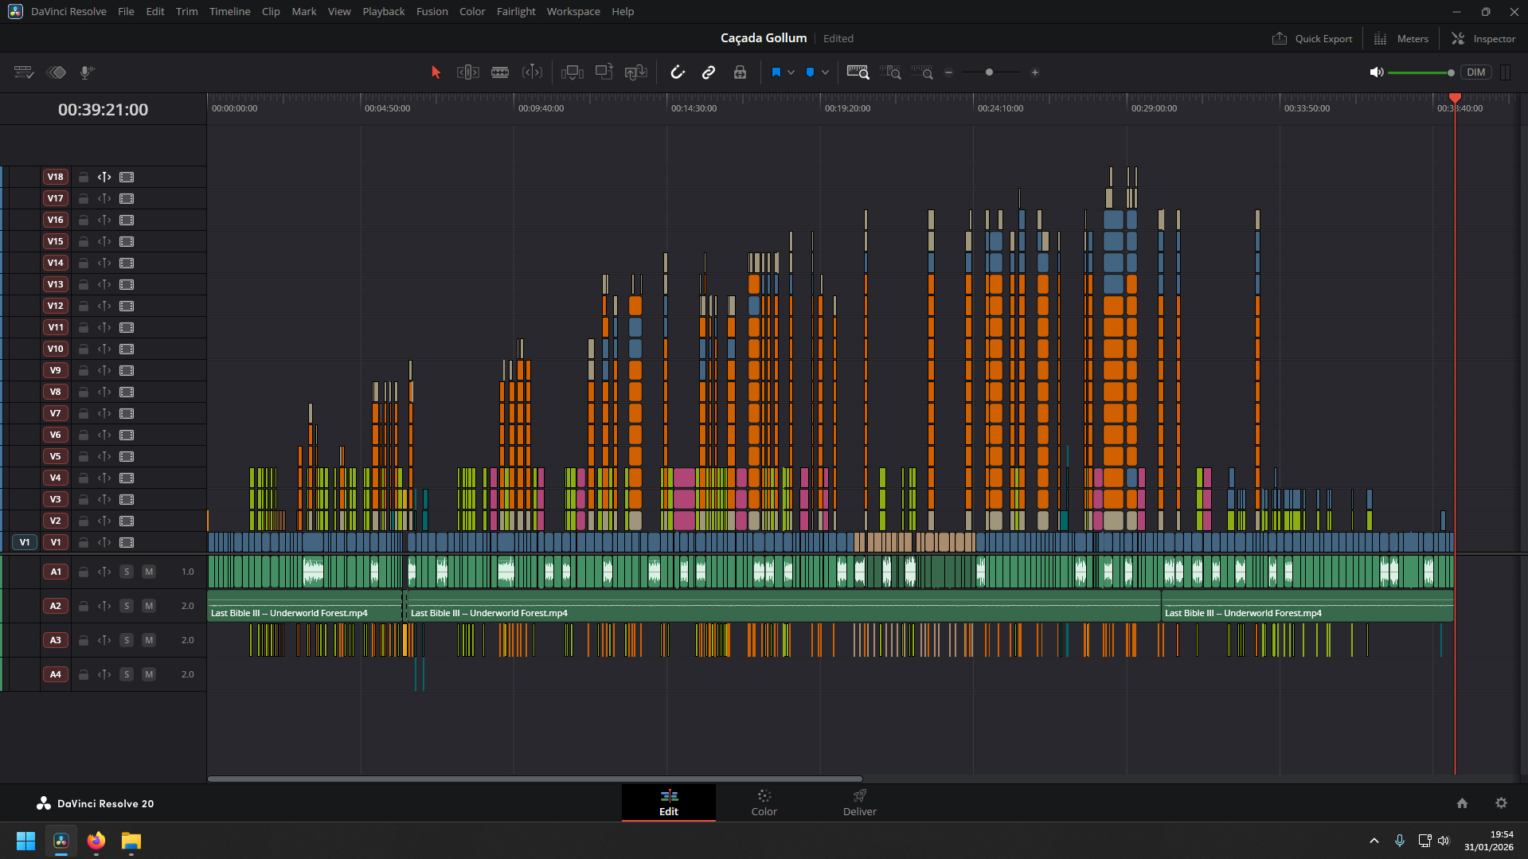Open the timeline view options menu
Viewport: 1528px width, 859px height.
click(24, 72)
